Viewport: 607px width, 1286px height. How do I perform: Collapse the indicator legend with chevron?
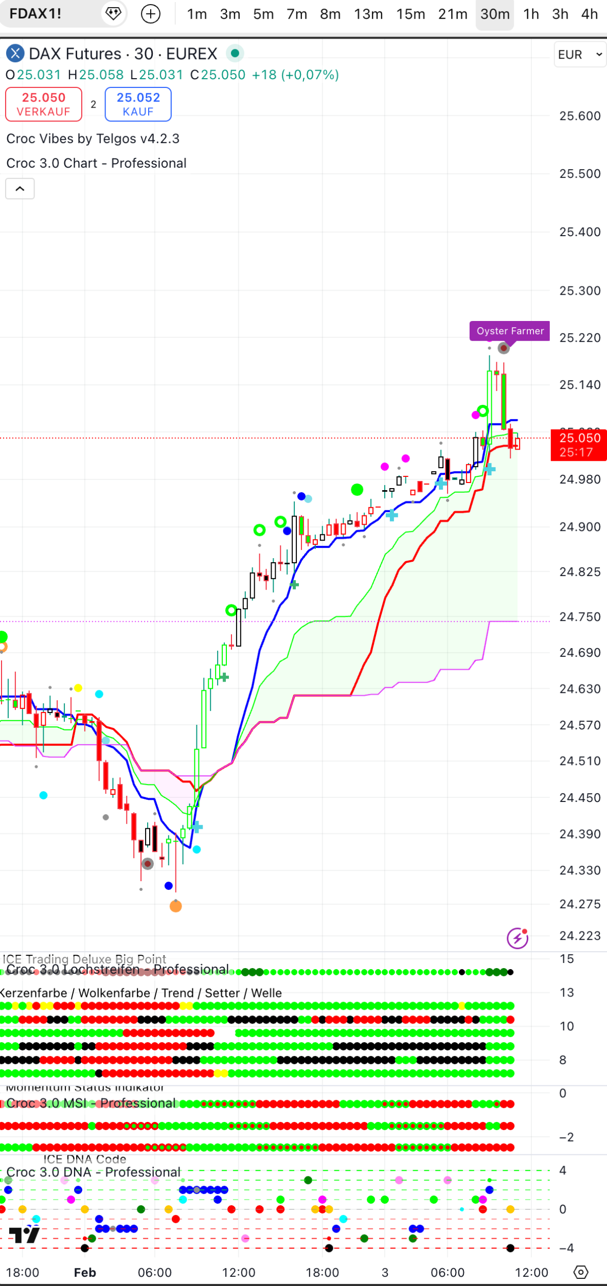[x=20, y=189]
